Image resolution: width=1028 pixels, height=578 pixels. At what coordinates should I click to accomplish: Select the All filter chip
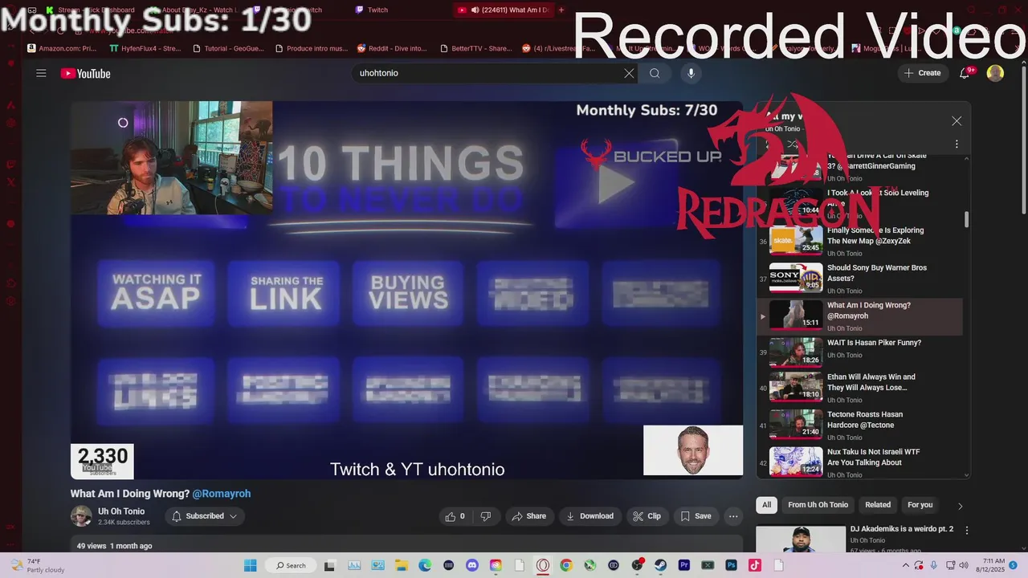[x=766, y=505]
